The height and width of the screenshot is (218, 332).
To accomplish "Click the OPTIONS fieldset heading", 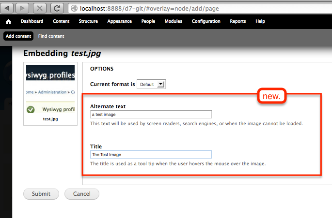I will coord(102,69).
